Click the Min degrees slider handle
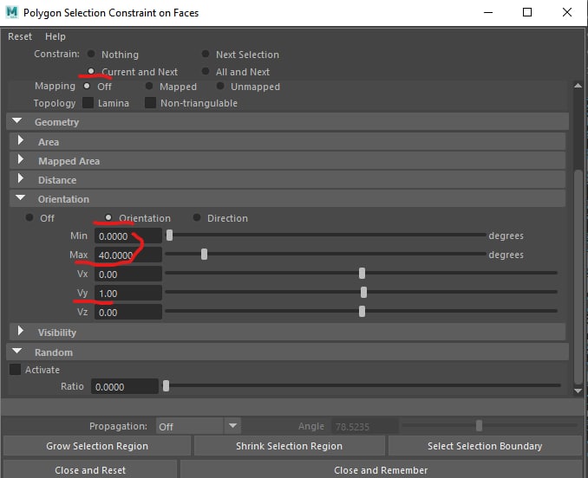The height and width of the screenshot is (478, 588). click(x=169, y=236)
